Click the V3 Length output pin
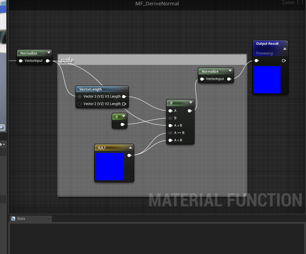Screen dimensions: 306x254 coord(124,97)
